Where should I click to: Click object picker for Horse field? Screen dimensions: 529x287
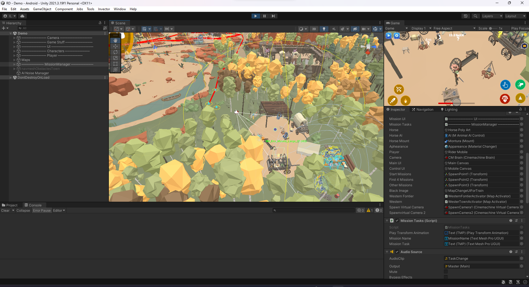coord(522,130)
